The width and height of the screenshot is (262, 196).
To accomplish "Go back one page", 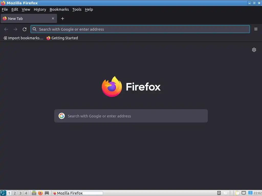I will [6, 29].
